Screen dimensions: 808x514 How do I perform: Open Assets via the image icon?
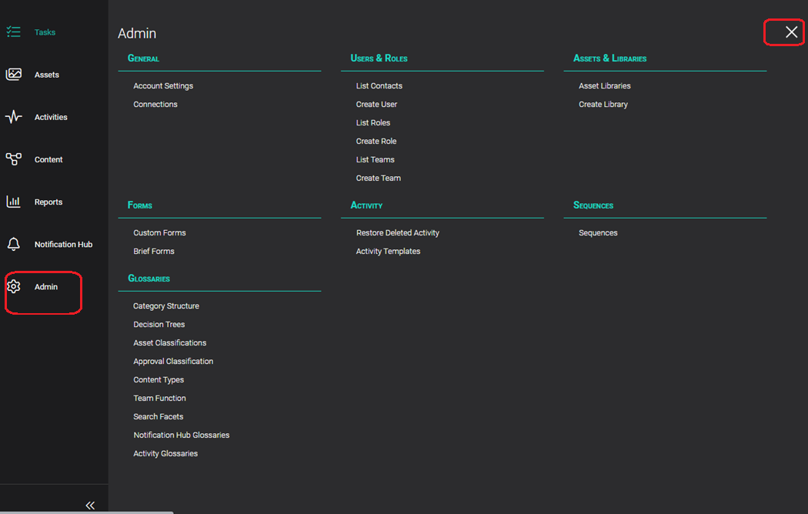click(13, 74)
